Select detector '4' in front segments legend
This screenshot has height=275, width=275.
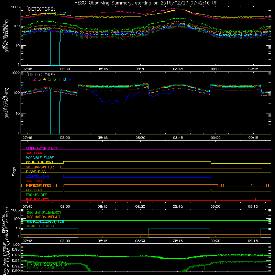click(x=45, y=13)
